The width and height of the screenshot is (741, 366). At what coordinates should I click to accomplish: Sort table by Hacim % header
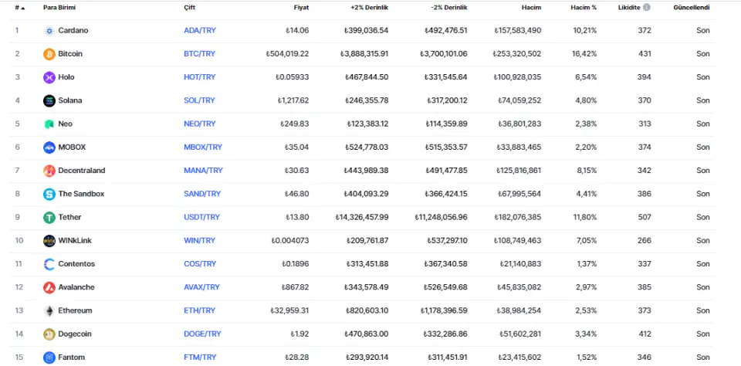tap(583, 8)
